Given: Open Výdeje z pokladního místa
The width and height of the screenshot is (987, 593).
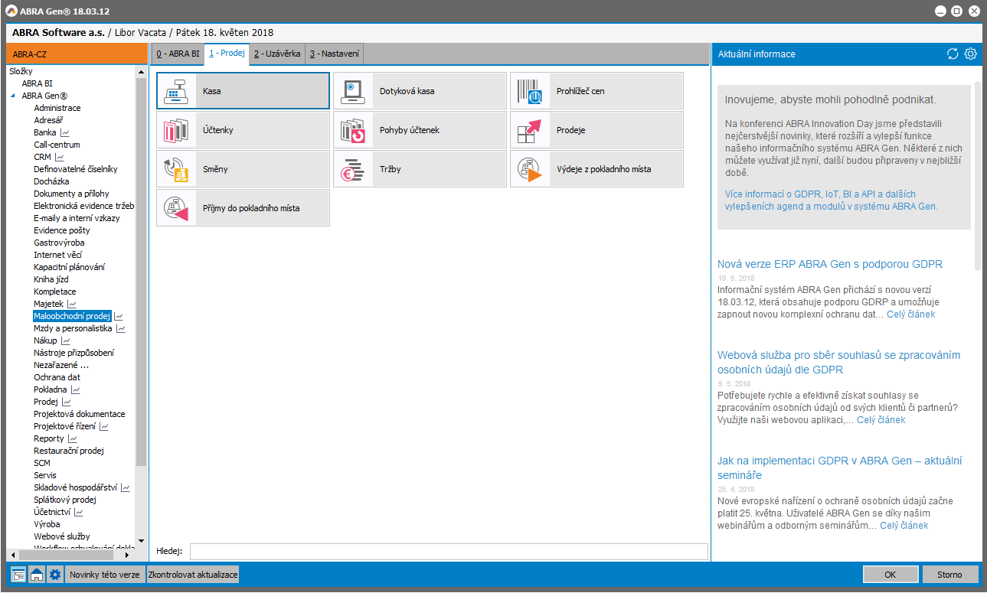Looking at the screenshot, I should coord(596,169).
